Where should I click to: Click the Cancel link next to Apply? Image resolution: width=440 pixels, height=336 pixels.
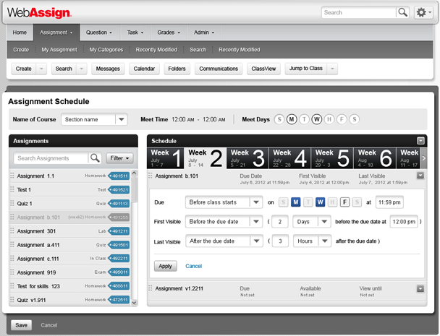point(194,266)
